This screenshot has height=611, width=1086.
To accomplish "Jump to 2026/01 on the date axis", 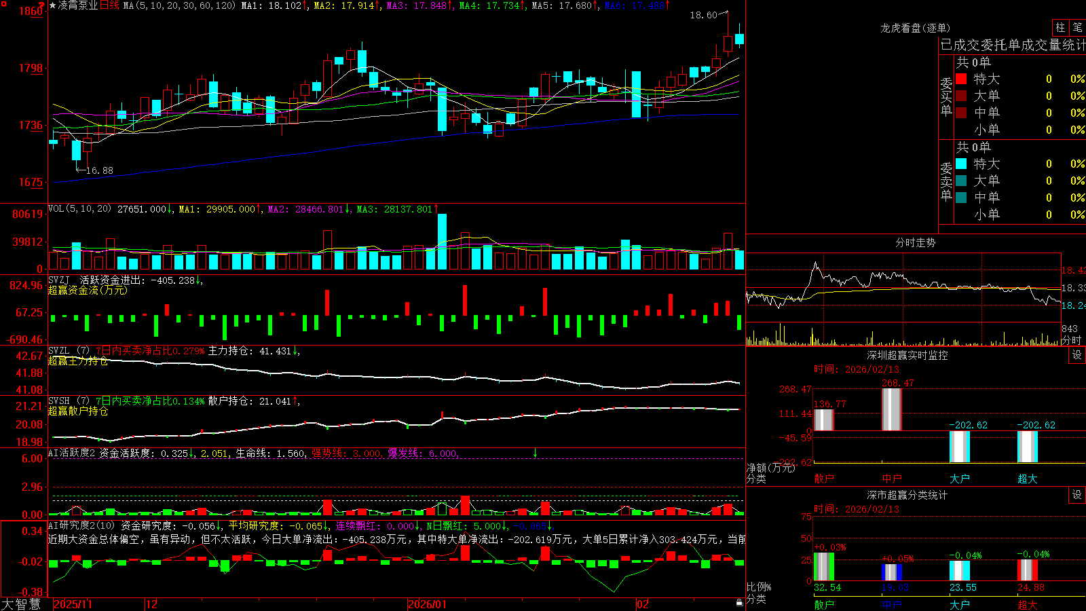I will click(427, 604).
